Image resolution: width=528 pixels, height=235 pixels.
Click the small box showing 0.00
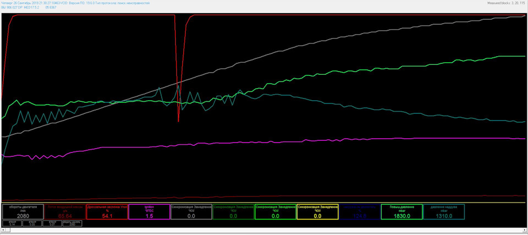click(x=32, y=223)
